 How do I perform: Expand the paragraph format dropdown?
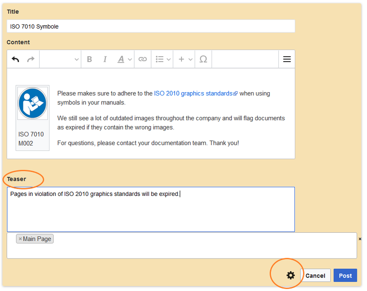tap(61, 59)
